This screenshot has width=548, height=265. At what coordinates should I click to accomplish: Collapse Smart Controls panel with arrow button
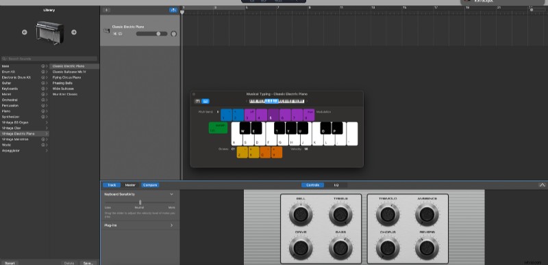(x=543, y=185)
